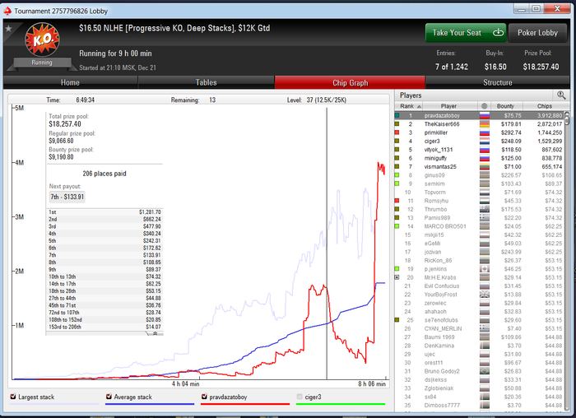Click the flag next to miniguffy

(x=485, y=158)
